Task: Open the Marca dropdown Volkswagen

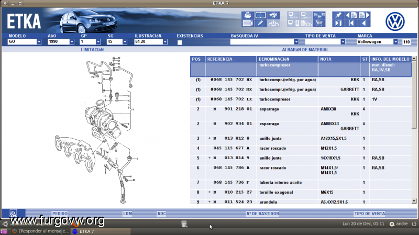Action: 395,42
